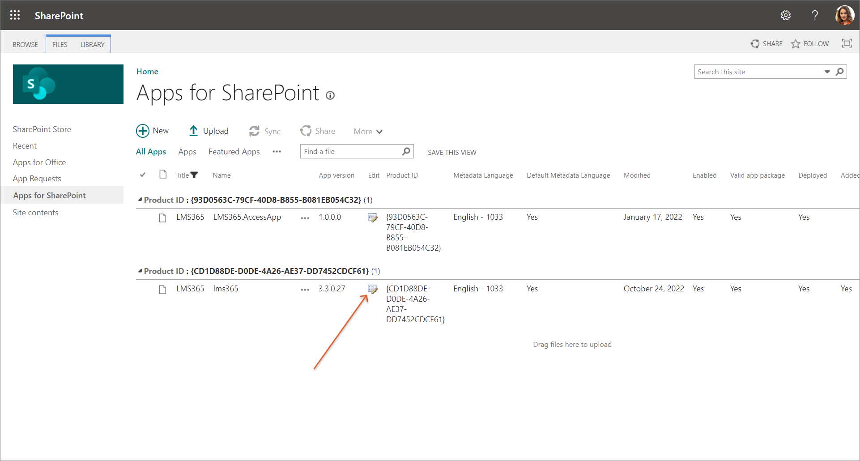Screen dimensions: 860x461
Task: Click the Upload button
Action: point(209,131)
